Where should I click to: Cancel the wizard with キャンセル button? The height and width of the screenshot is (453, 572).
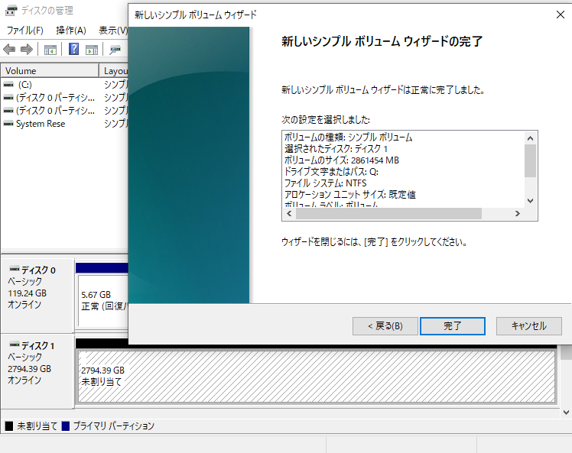point(528,326)
